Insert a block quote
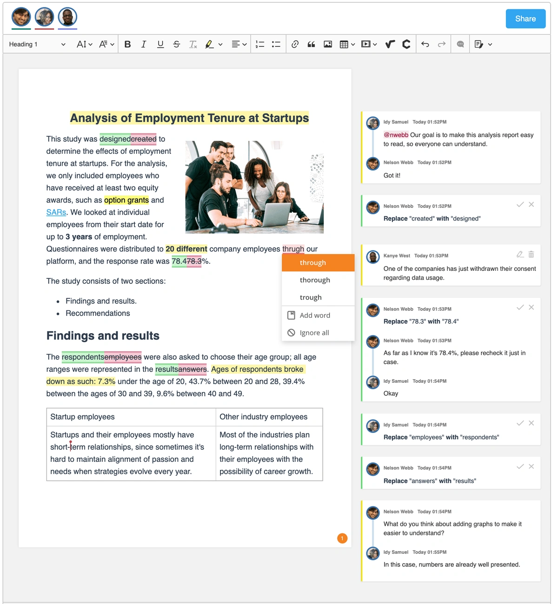 311,44
